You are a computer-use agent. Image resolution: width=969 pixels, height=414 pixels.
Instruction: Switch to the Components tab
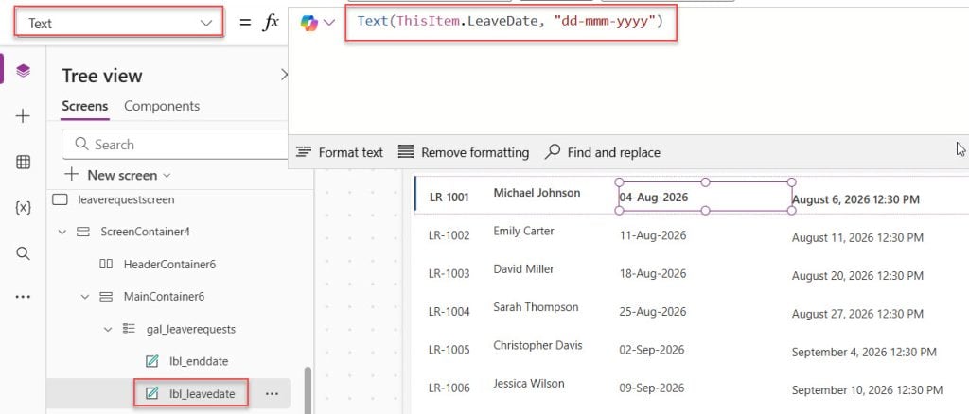pyautogui.click(x=162, y=106)
